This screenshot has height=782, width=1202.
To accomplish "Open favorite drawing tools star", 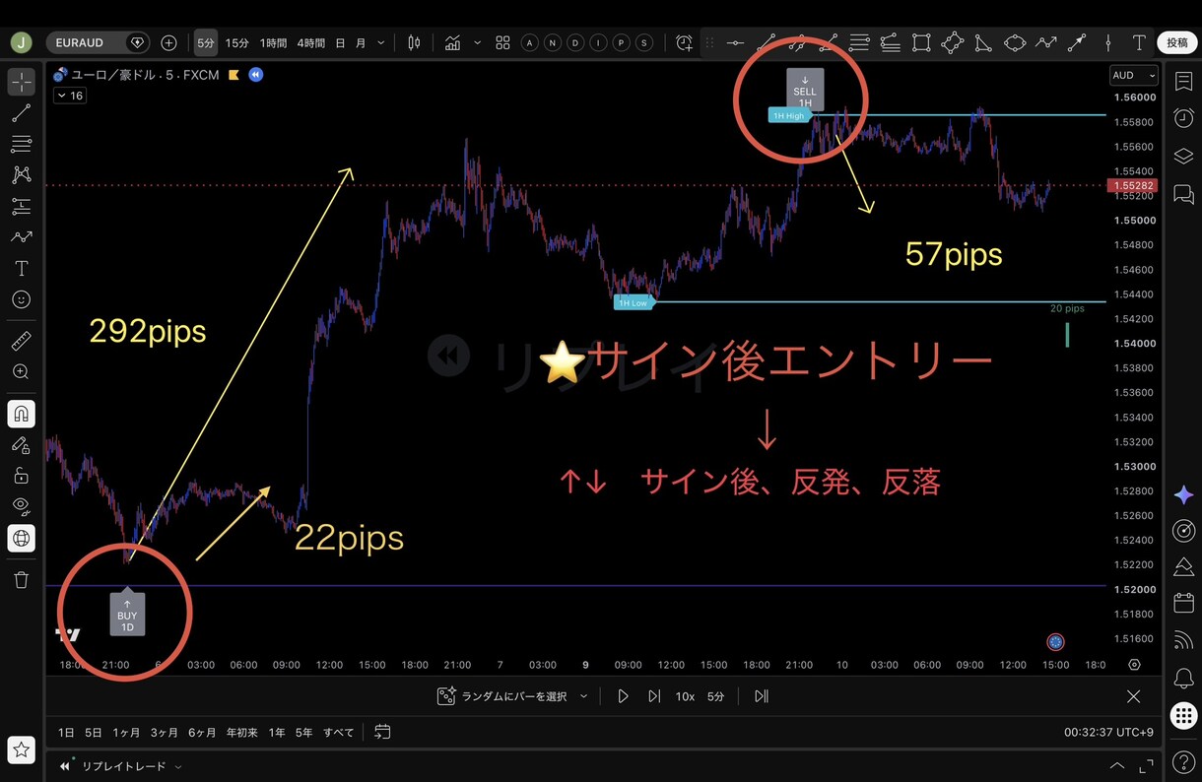I will click(21, 750).
